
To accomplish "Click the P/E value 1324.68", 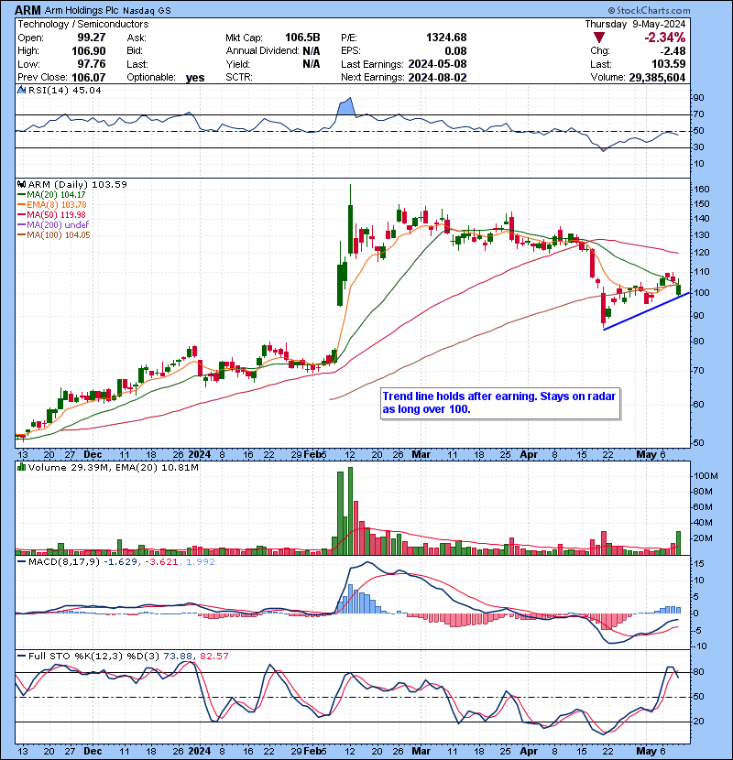I will (x=446, y=38).
